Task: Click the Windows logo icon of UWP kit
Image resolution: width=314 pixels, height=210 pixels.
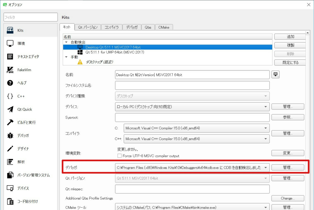Action: (80, 52)
